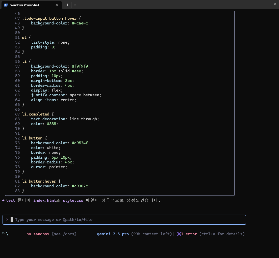279x258 pixels.
Task: Click the prompt arrow in the input box
Action: point(7,220)
